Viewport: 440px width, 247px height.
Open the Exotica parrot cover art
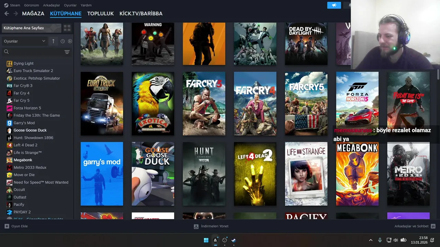pos(153,104)
